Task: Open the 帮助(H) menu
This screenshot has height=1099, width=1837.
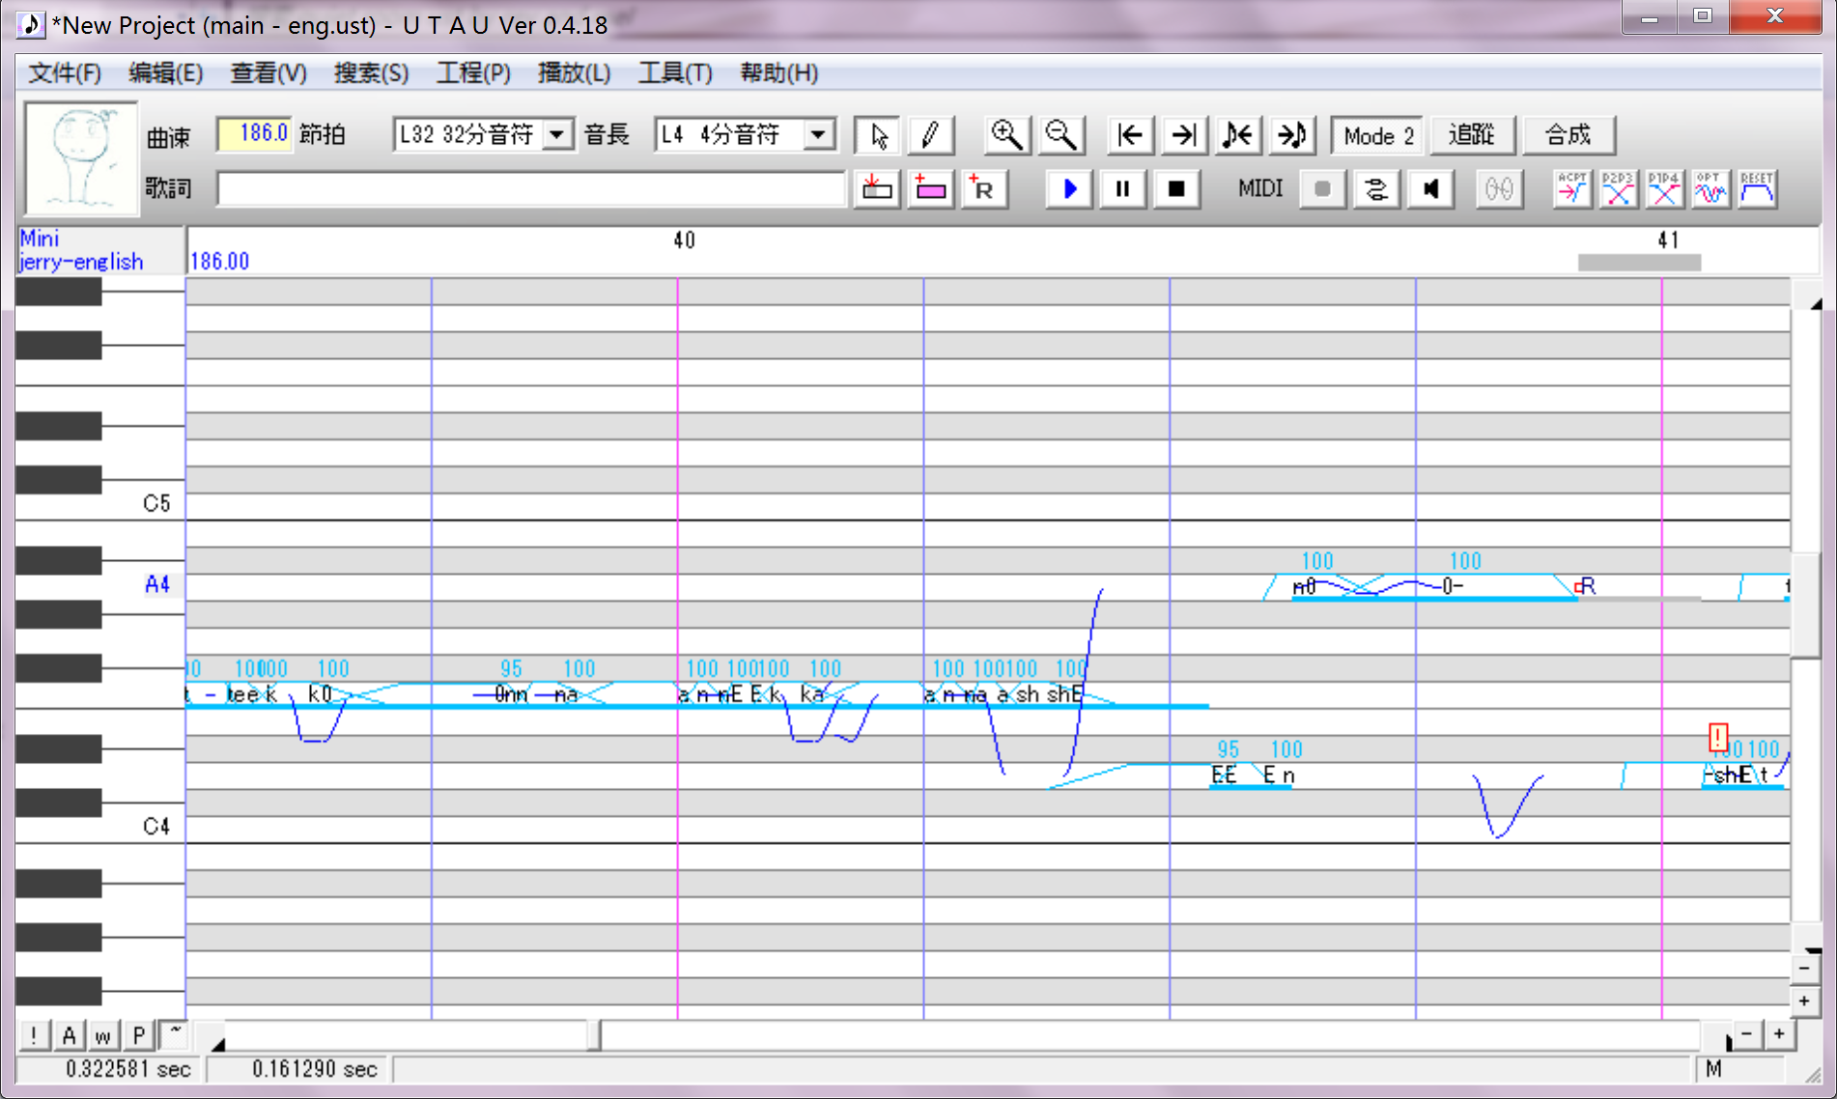Action: (778, 73)
